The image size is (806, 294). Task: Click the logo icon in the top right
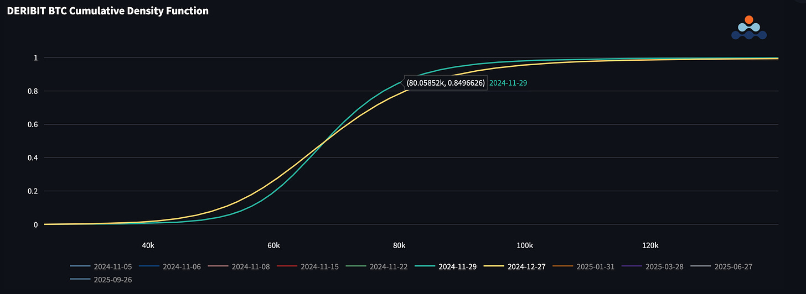[748, 28]
